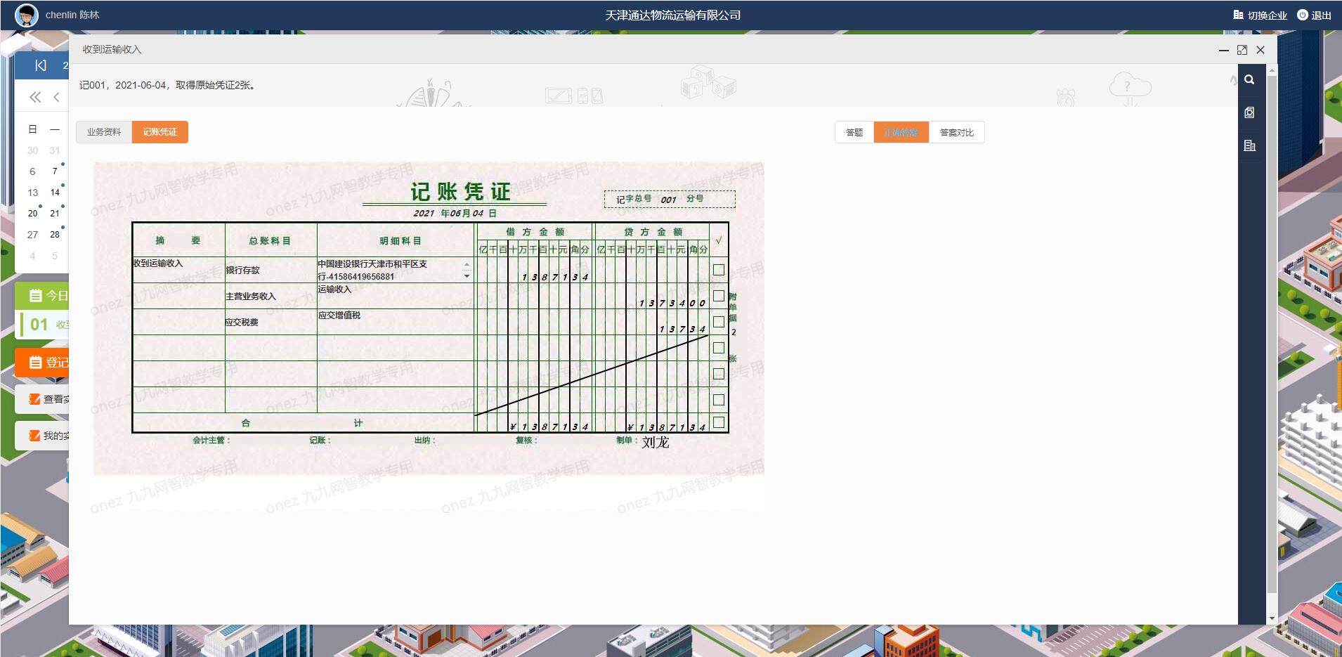Click the logout button 退出

1314,15
